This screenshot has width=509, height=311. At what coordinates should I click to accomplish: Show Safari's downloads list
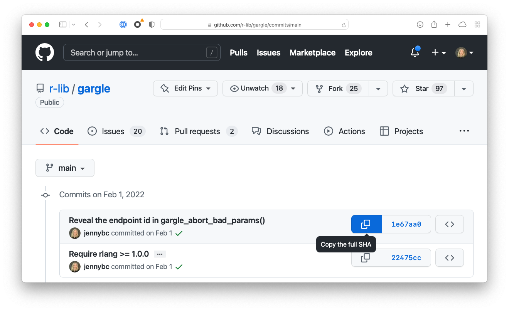tap(420, 24)
